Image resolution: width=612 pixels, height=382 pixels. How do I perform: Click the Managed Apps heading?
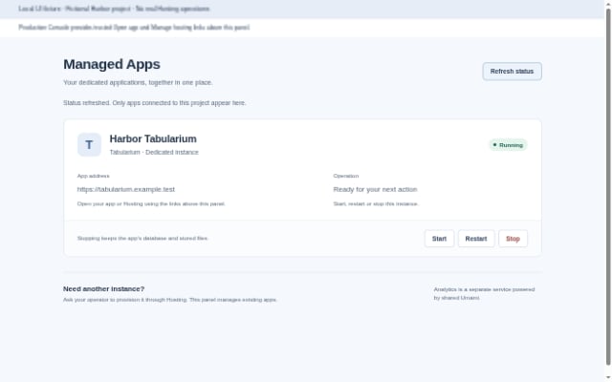click(x=112, y=64)
